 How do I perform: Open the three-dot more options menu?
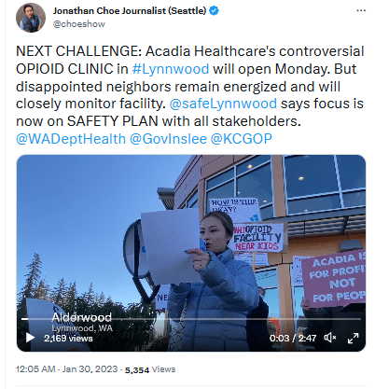pos(361,10)
